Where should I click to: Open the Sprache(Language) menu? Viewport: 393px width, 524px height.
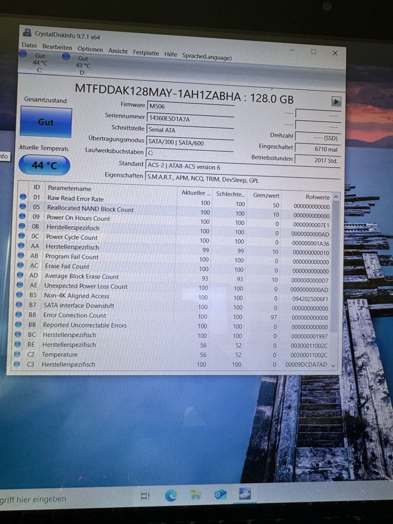point(207,56)
